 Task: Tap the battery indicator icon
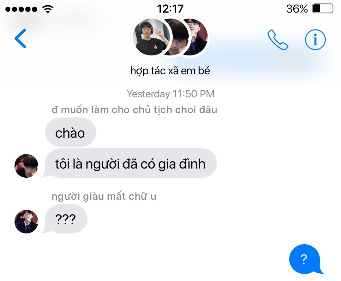[323, 9]
